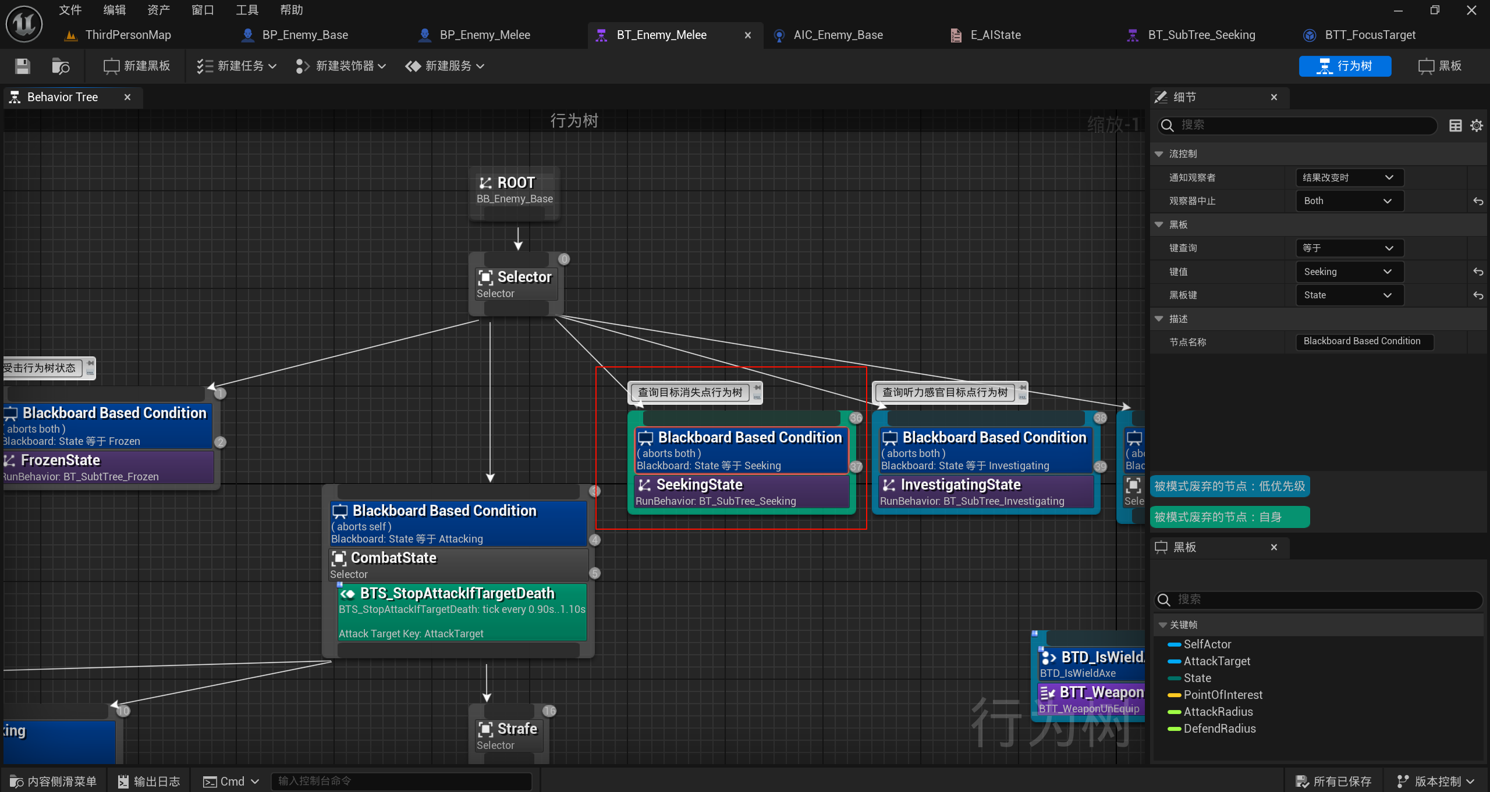1490x792 pixels.
Task: Click the property matrix grid icon
Action: tap(1455, 125)
